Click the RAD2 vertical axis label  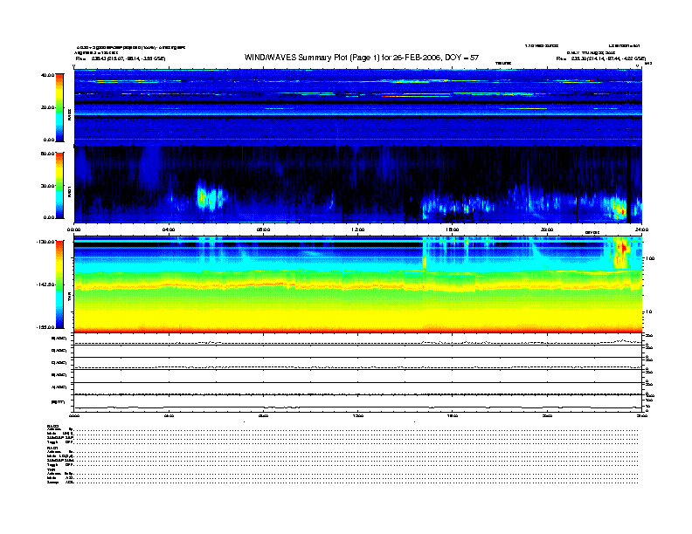point(69,115)
